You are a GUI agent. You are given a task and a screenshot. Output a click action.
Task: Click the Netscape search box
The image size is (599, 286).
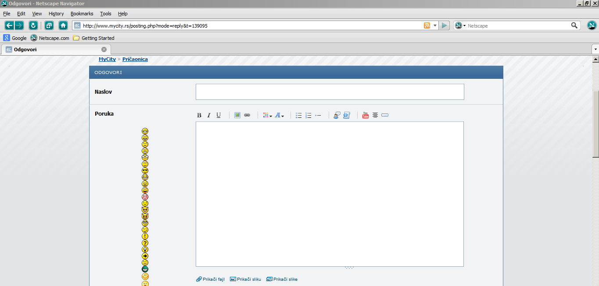click(x=519, y=25)
